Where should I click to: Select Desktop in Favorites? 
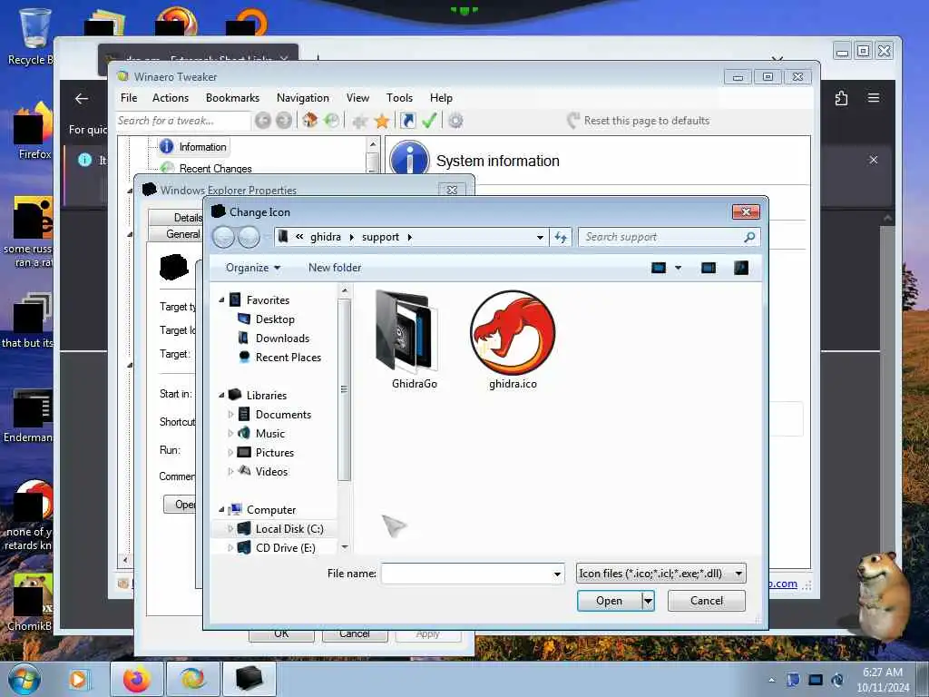275,319
